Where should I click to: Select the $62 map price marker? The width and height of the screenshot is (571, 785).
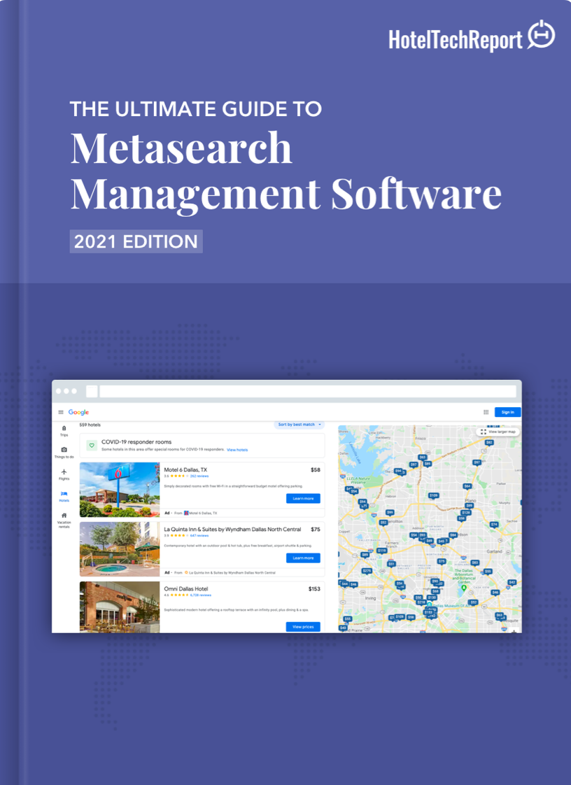coord(489,443)
